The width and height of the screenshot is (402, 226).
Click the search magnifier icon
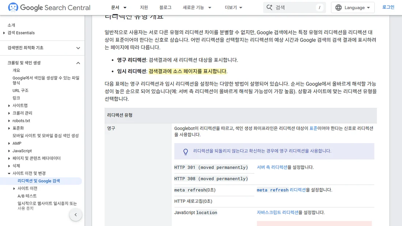tap(269, 7)
